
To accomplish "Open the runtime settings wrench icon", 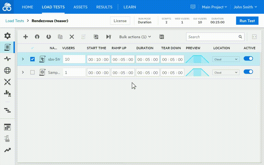I will pos(108,37).
